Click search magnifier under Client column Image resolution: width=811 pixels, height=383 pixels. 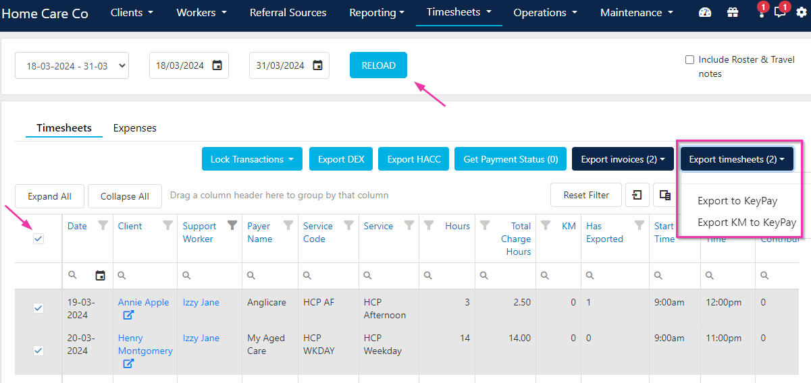tap(122, 275)
